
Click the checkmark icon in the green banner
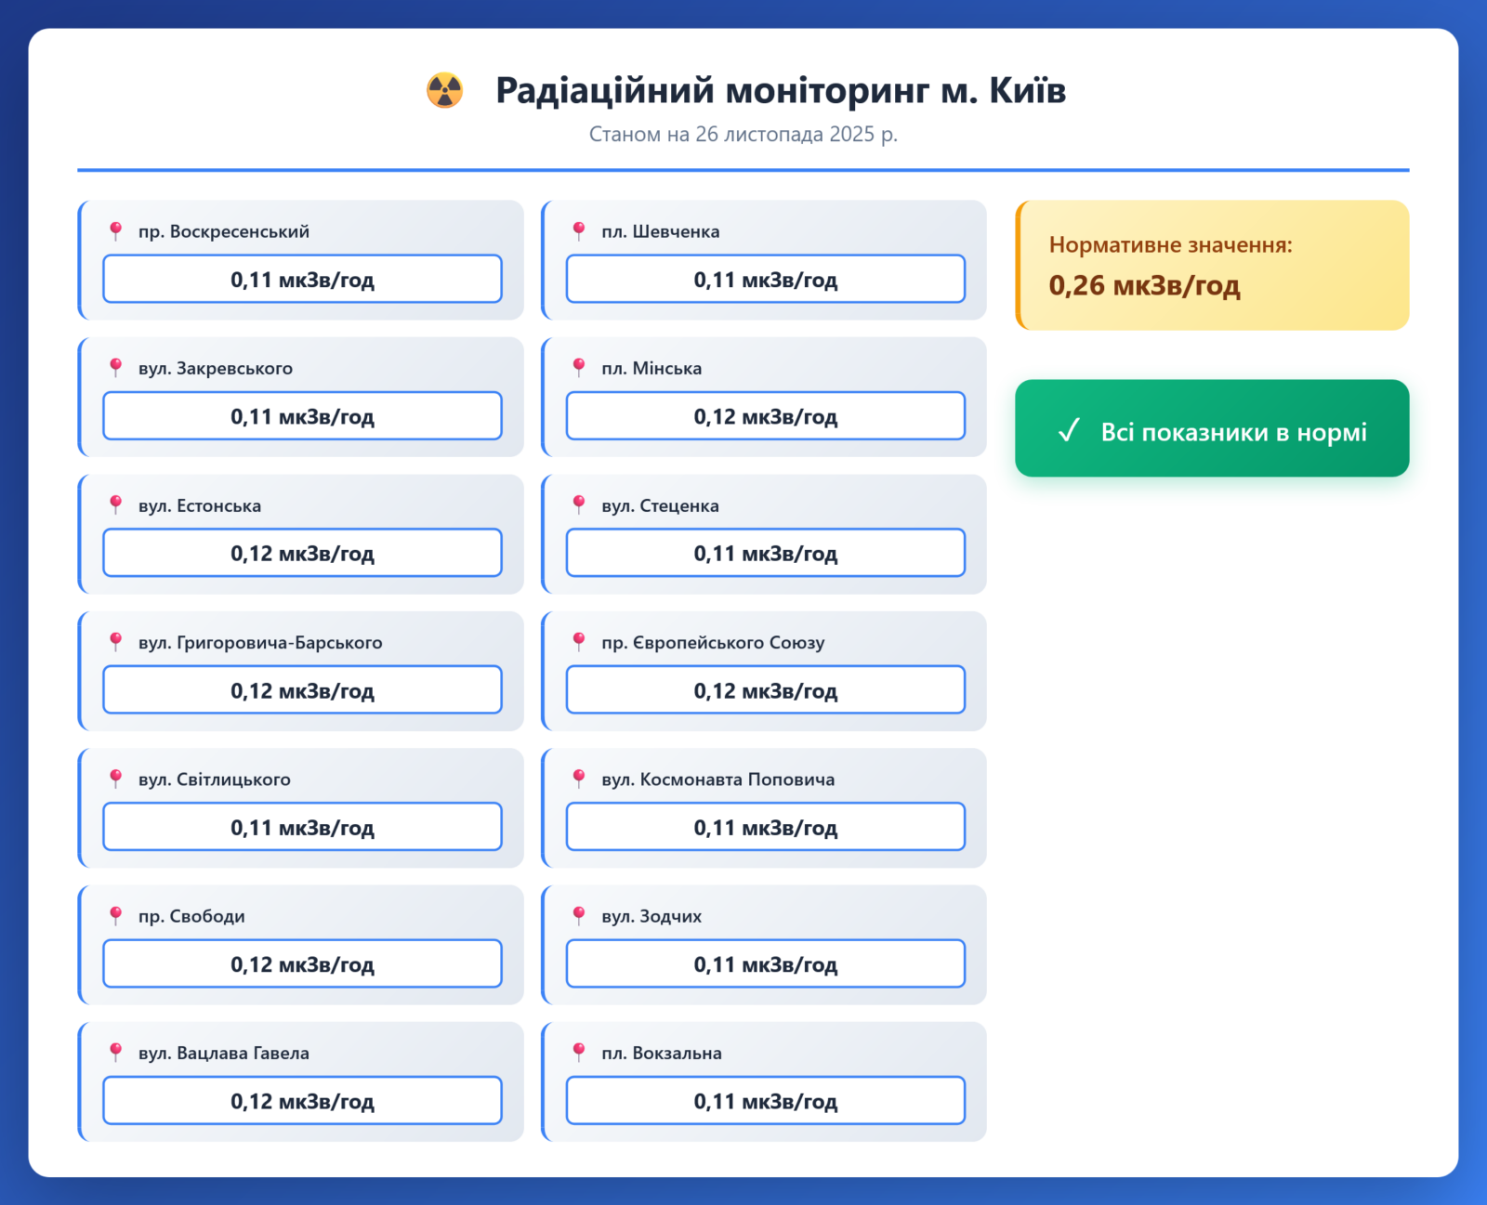point(1069,430)
